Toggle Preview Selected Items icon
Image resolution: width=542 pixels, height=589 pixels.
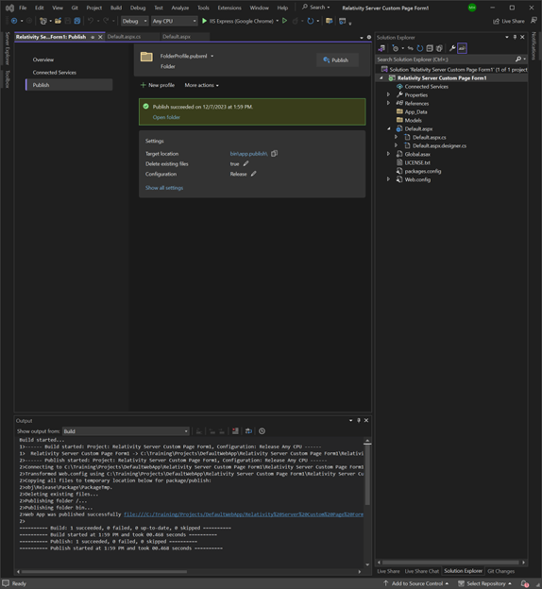pyautogui.click(x=462, y=48)
